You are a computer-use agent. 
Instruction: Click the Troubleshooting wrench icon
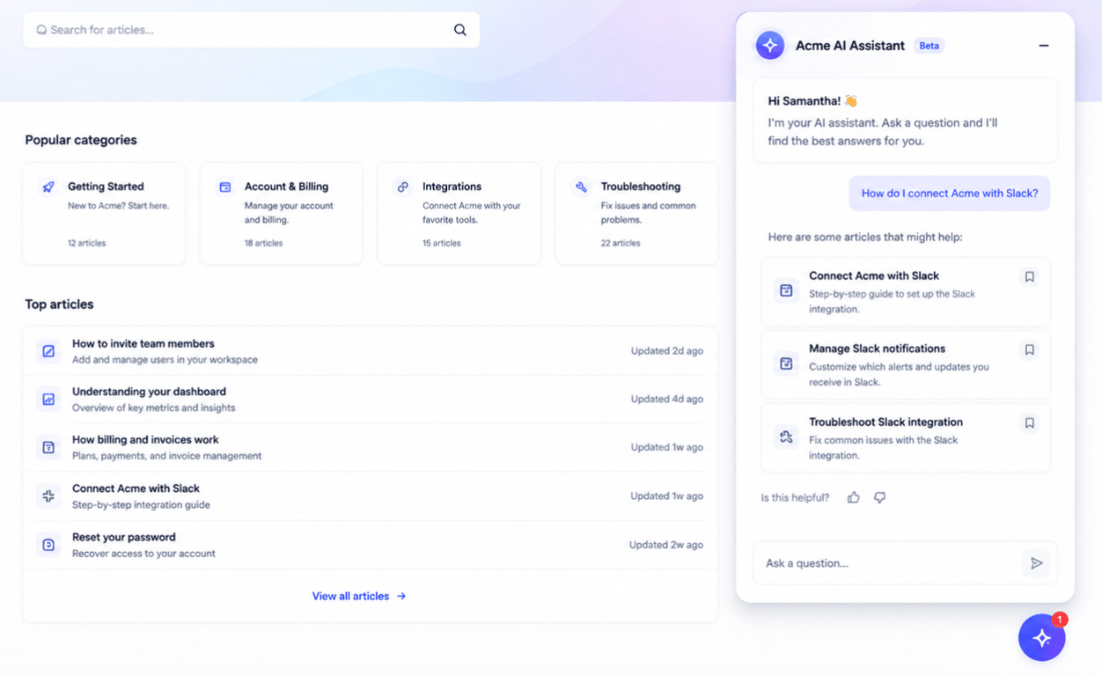581,187
